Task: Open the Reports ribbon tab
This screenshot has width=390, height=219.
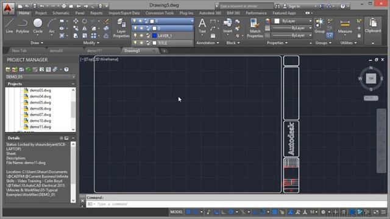Action: pos(96,13)
